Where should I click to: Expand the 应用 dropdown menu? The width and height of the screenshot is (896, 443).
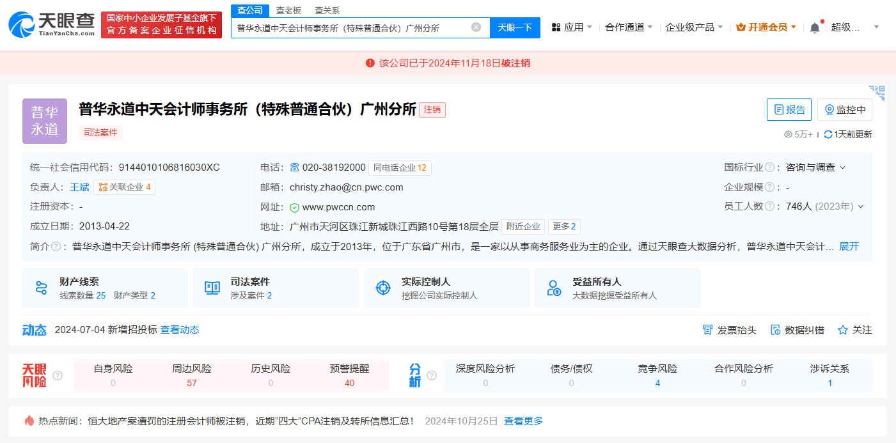(572, 27)
